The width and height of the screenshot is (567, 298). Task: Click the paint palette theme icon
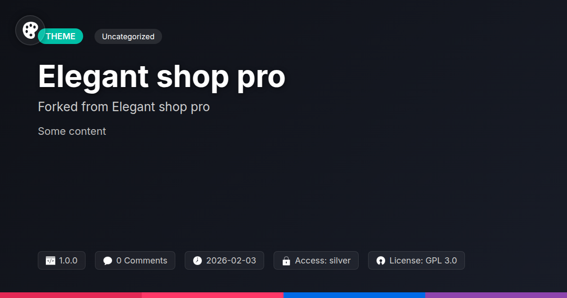(x=30, y=30)
